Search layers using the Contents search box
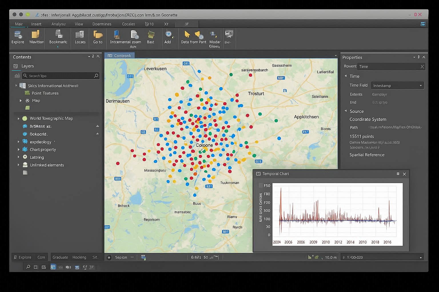Image resolution: width=439 pixels, height=292 pixels. pyautogui.click(x=61, y=76)
